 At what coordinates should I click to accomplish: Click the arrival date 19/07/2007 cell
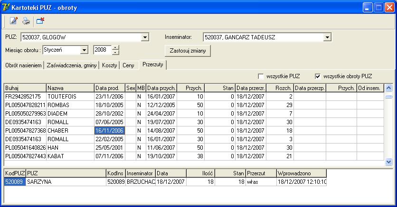(161, 122)
